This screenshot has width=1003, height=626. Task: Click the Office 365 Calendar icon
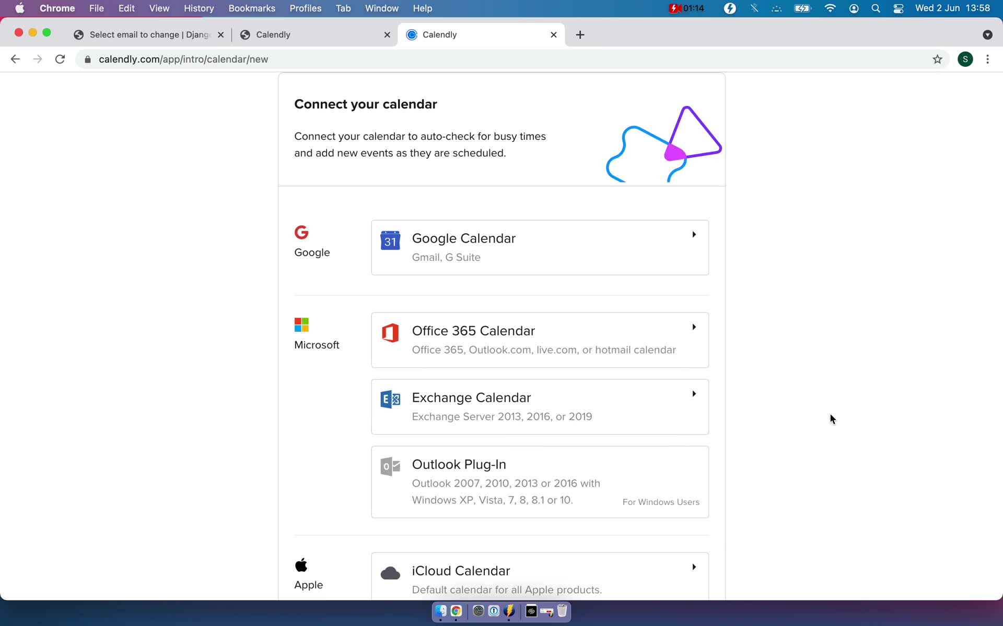click(x=389, y=332)
